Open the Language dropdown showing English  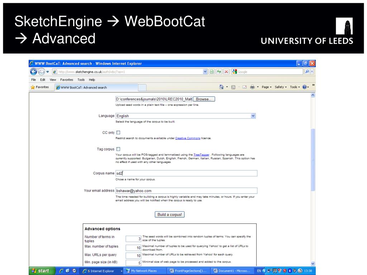(x=186, y=116)
